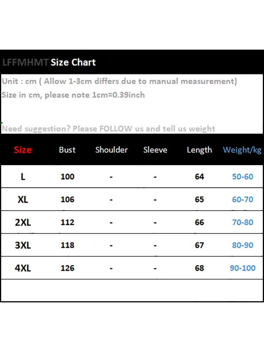Viewport: 264px width, 352px height.
Task: Click the 1cm=0.39inch note line
Action: pos(73,95)
